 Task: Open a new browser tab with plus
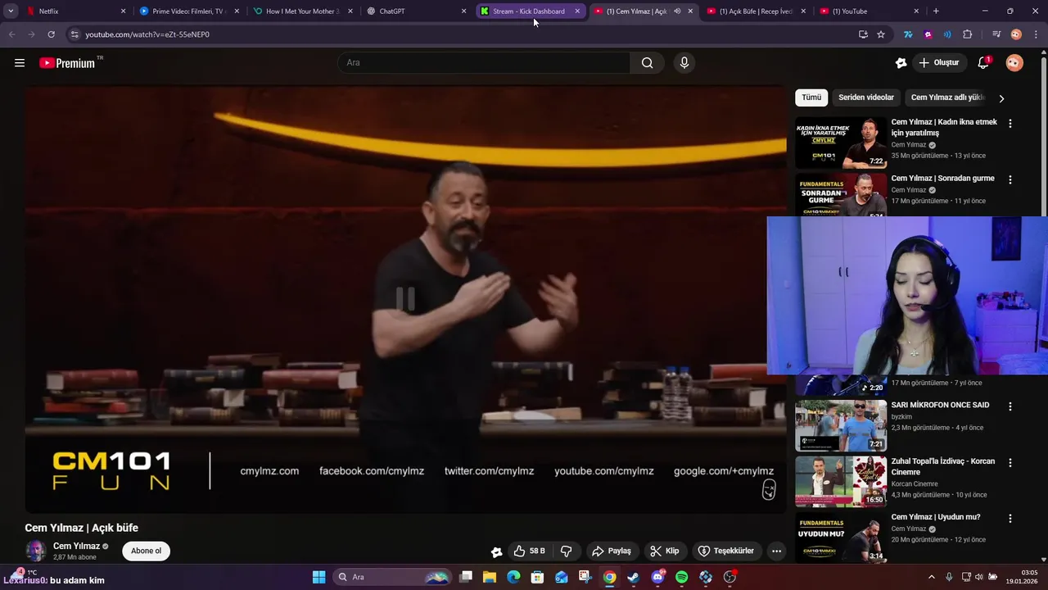936,11
